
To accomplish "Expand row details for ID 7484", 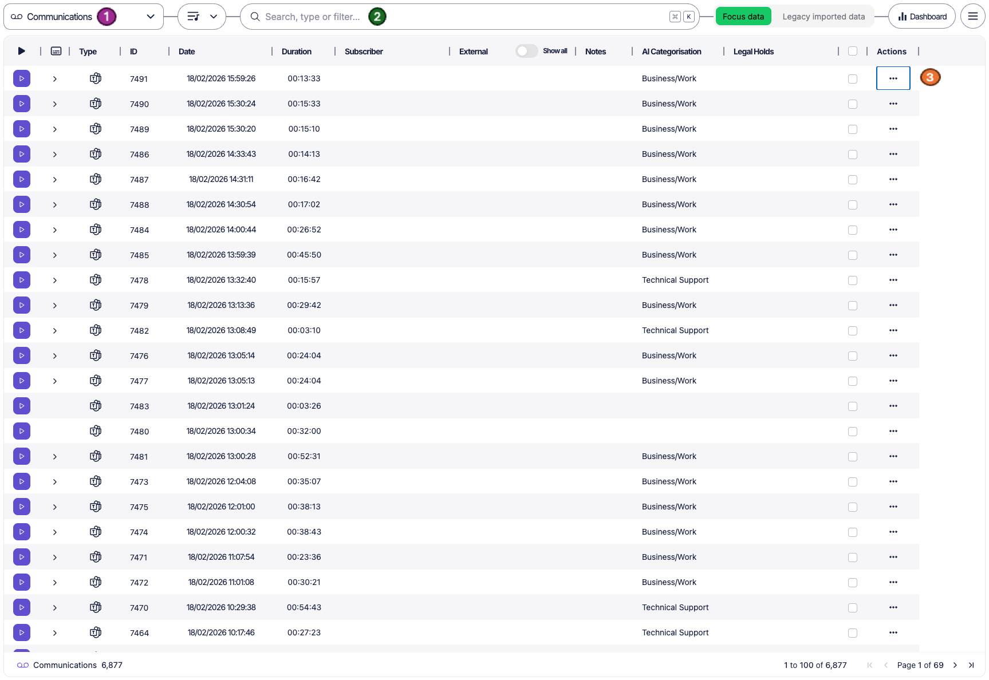I will tap(55, 230).
